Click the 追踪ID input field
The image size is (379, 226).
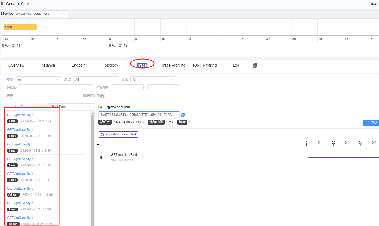[x=55, y=88]
